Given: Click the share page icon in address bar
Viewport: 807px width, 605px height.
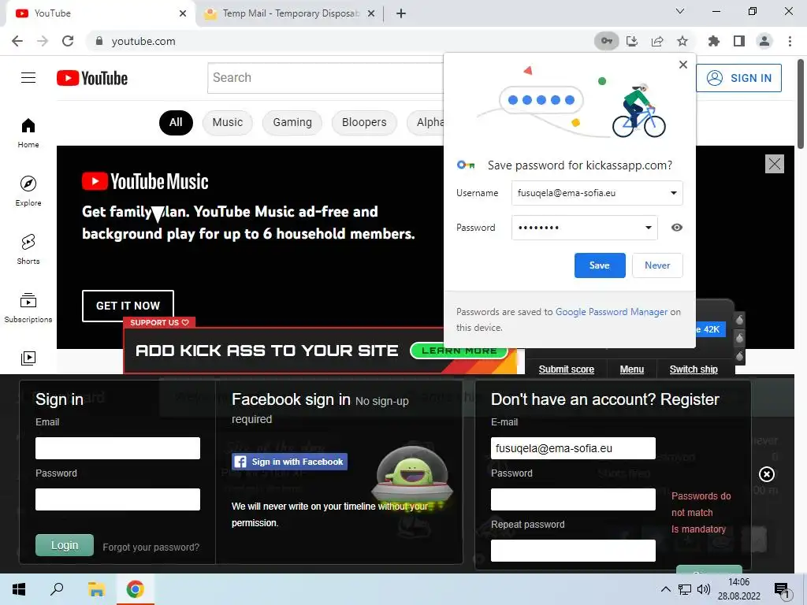Looking at the screenshot, I should click(657, 41).
